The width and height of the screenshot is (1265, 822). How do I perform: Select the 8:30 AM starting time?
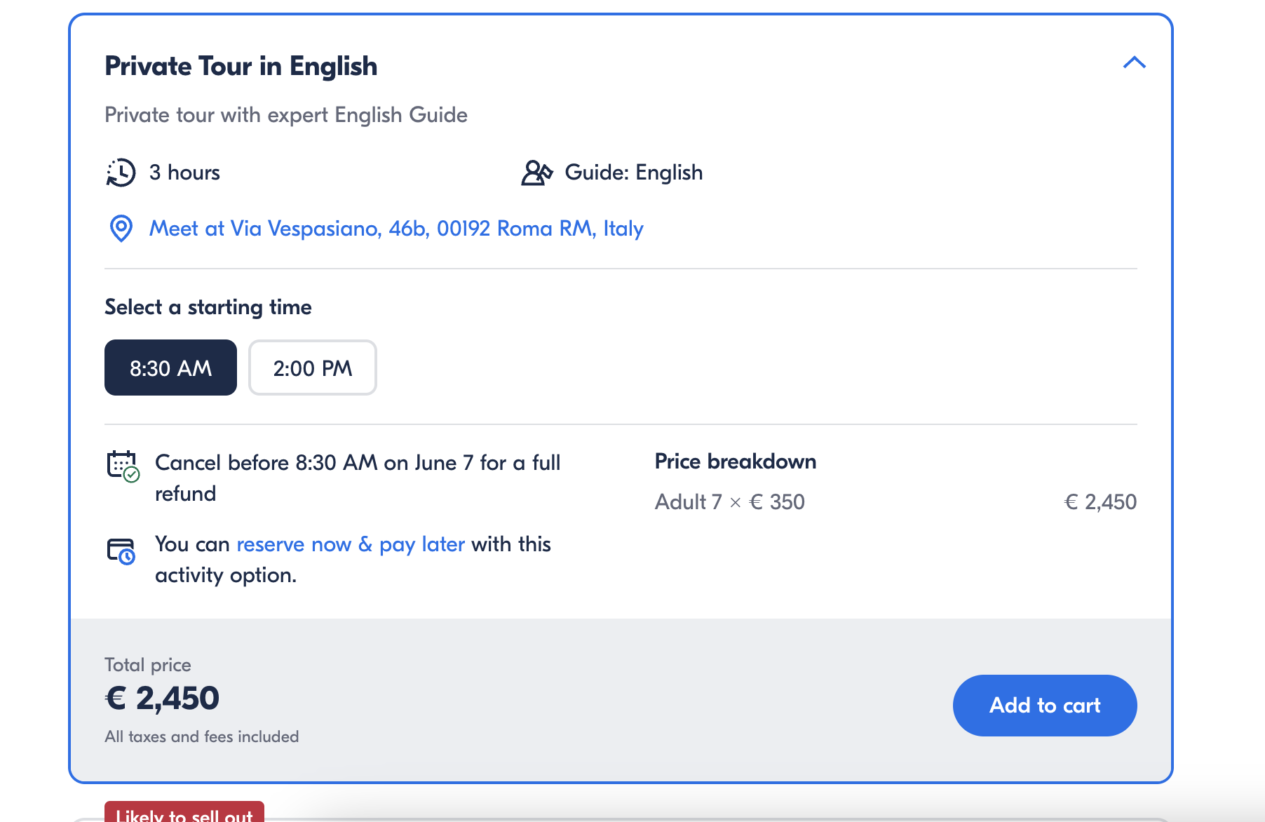tap(170, 368)
